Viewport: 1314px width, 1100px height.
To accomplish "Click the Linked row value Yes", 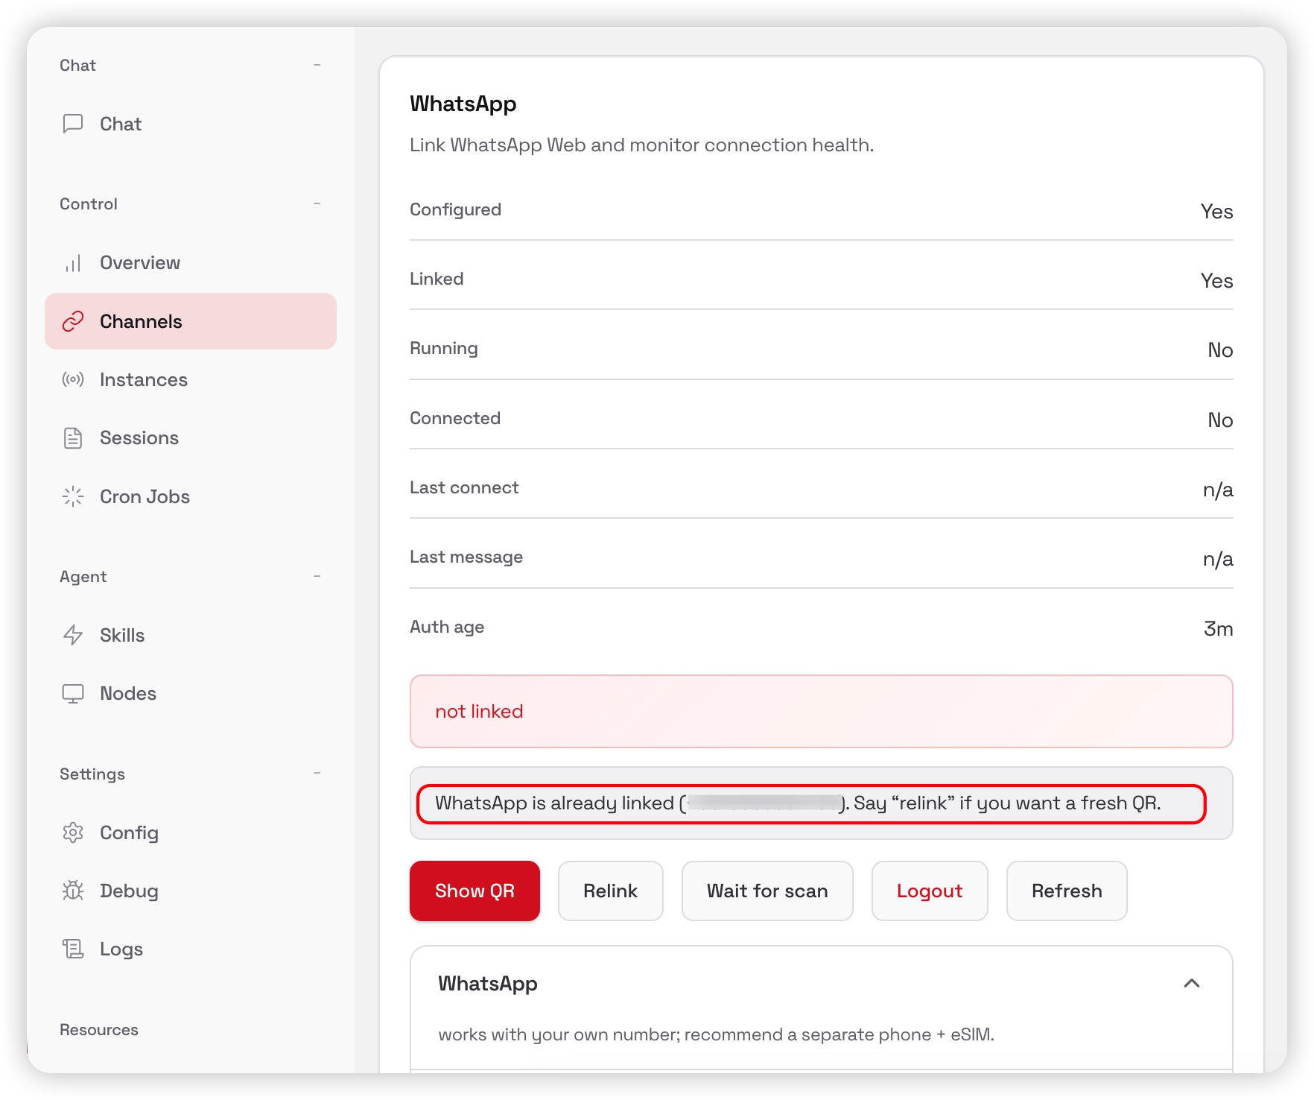I will click(x=1217, y=281).
